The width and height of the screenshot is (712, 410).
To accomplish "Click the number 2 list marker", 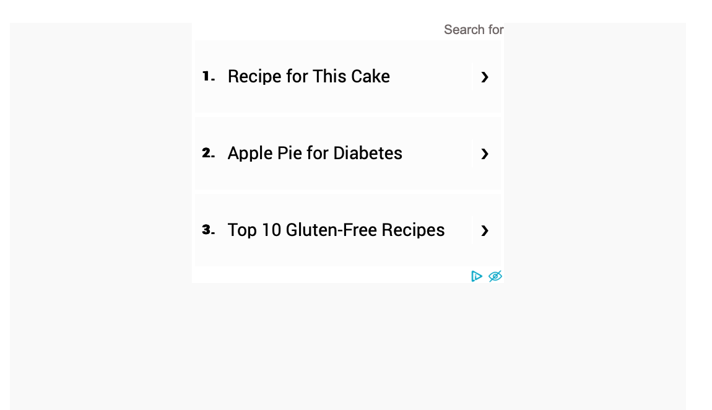I will pos(208,153).
